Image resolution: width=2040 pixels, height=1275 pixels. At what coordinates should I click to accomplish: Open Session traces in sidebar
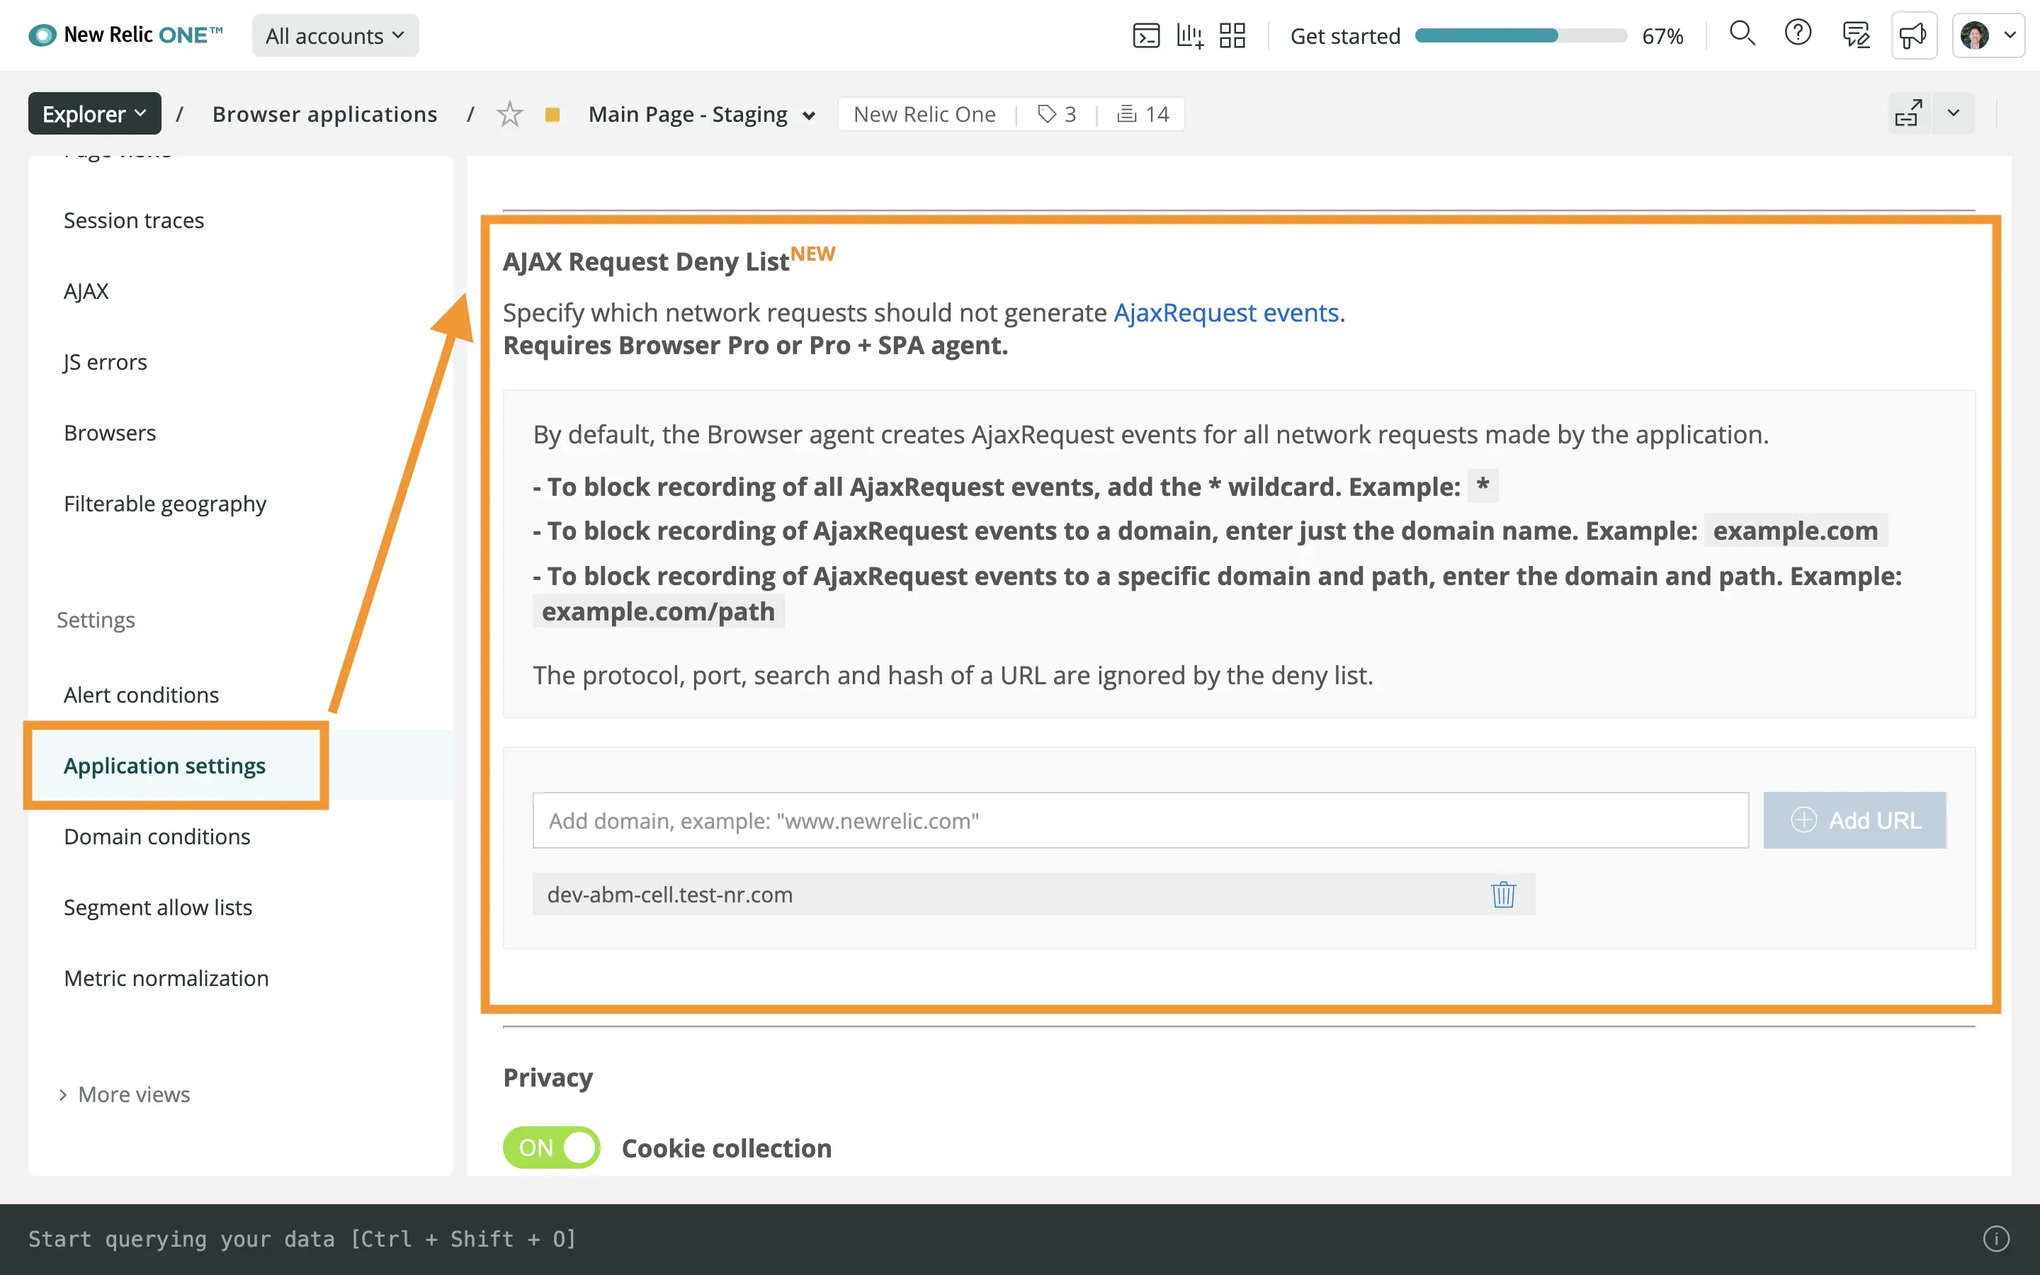(x=133, y=220)
